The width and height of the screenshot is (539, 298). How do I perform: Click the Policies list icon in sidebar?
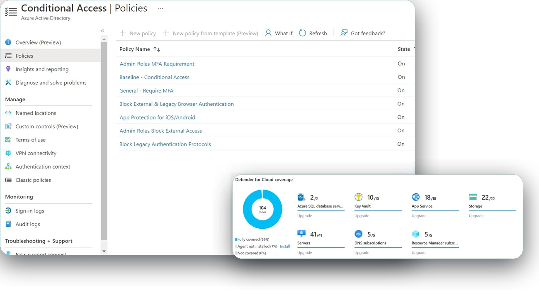click(8, 56)
